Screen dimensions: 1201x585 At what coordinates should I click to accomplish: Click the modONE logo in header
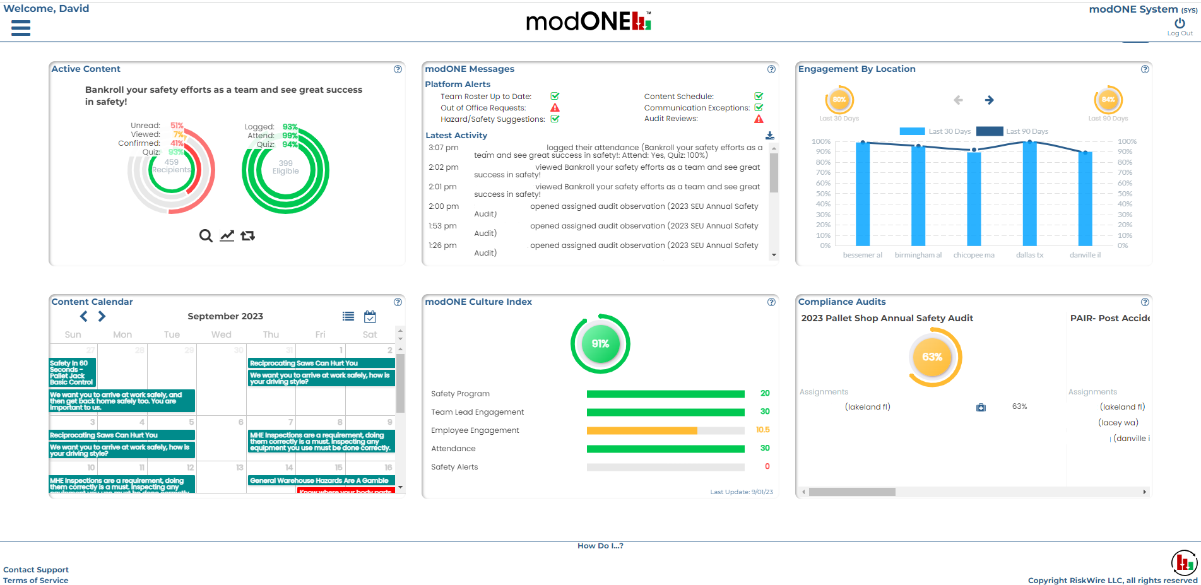point(589,21)
